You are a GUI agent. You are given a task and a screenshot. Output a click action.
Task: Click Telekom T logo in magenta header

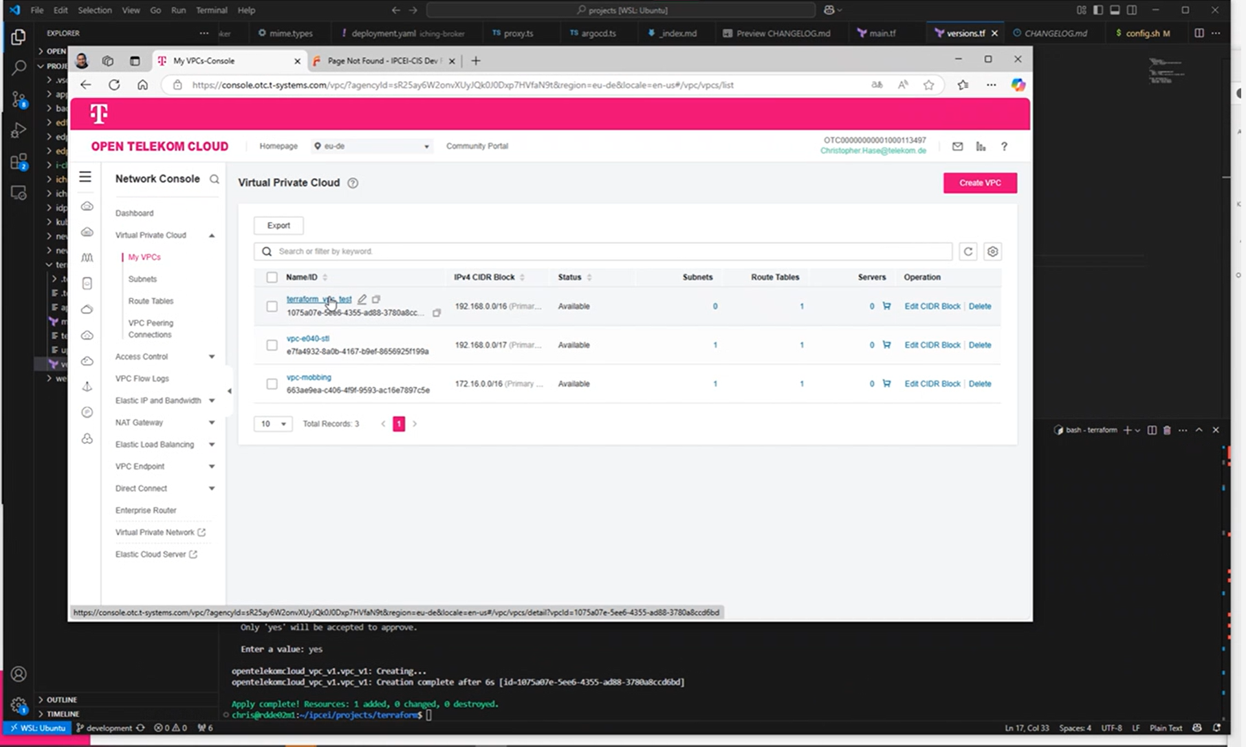coord(99,113)
